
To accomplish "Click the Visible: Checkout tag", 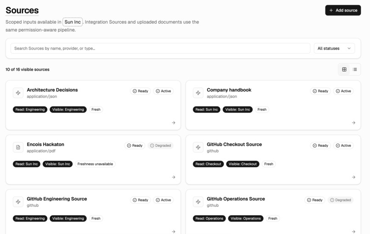I will [242, 164].
